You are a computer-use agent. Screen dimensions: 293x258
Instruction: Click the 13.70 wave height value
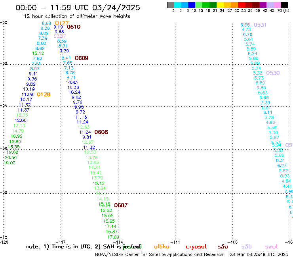point(97,178)
